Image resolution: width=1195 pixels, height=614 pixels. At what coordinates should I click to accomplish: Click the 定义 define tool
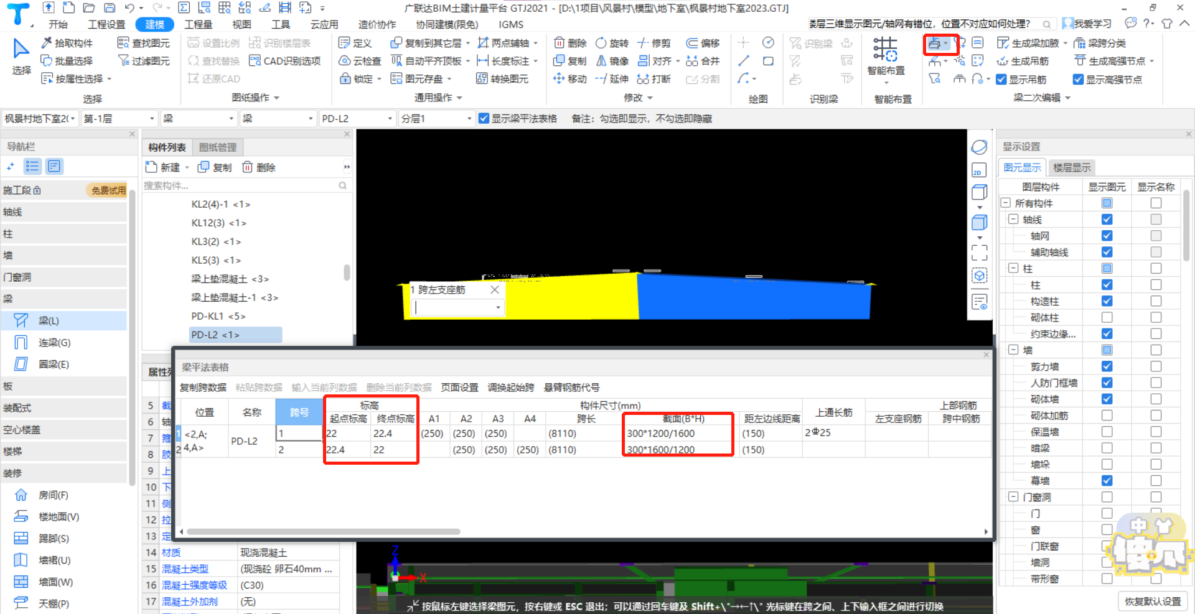tap(355, 43)
